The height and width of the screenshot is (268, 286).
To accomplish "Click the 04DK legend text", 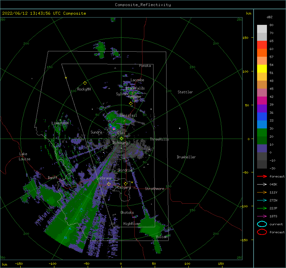I will [273, 184].
